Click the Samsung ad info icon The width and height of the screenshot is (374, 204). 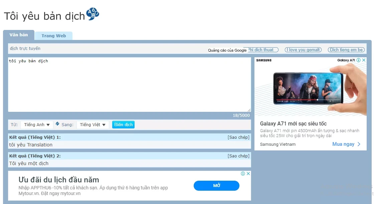click(x=358, y=60)
